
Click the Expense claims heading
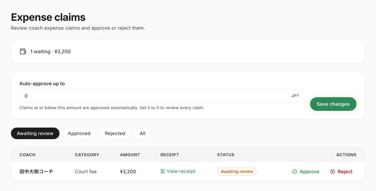click(x=48, y=17)
